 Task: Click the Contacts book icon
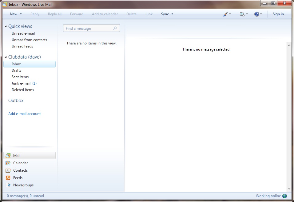[8, 170]
